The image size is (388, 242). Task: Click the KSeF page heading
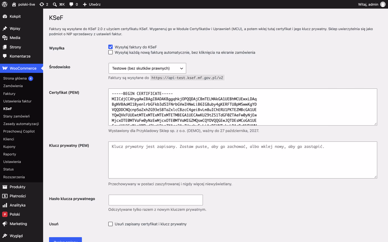point(56,18)
